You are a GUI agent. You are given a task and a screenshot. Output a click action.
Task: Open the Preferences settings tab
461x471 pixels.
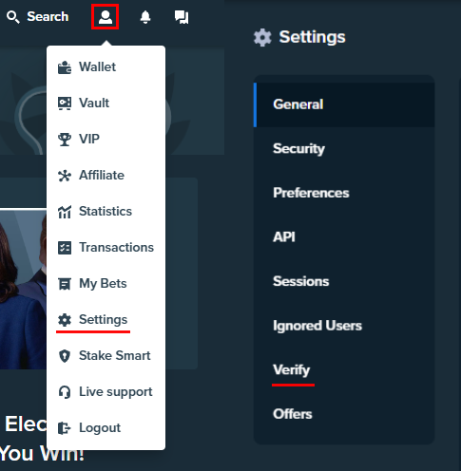pos(344,193)
